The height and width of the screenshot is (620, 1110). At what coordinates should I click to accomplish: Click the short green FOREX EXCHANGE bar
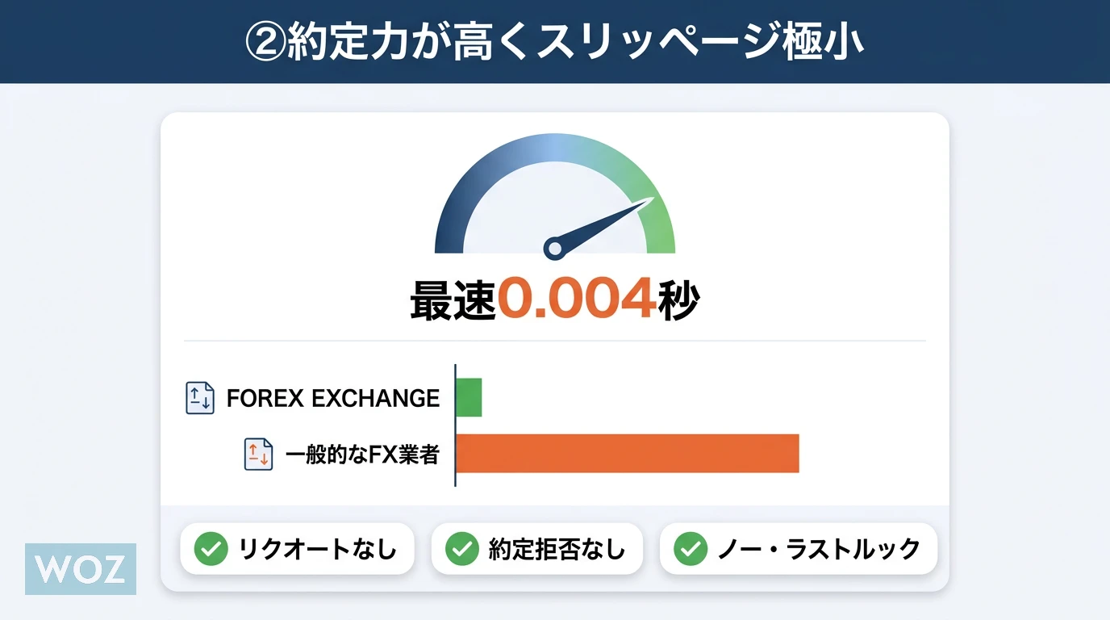pyautogui.click(x=469, y=397)
